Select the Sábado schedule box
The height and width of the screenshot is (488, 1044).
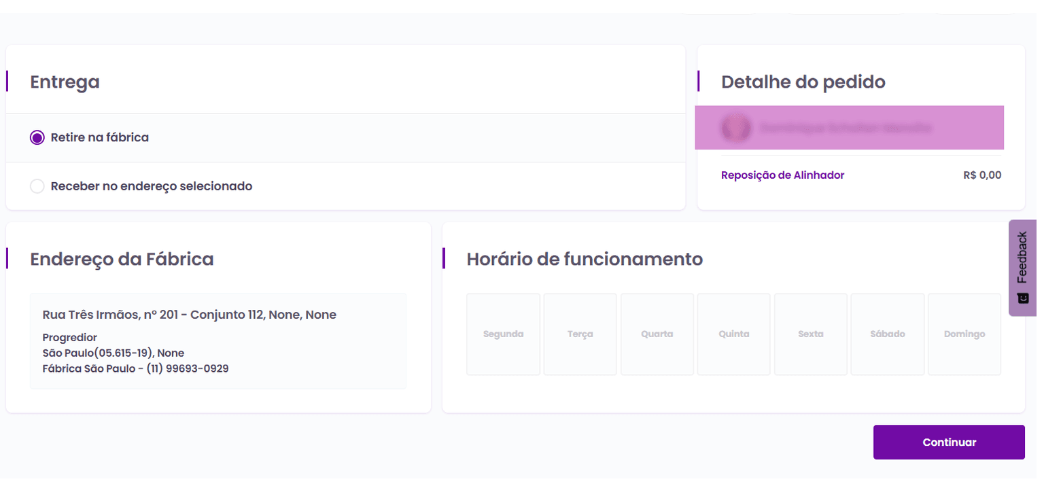(x=888, y=334)
